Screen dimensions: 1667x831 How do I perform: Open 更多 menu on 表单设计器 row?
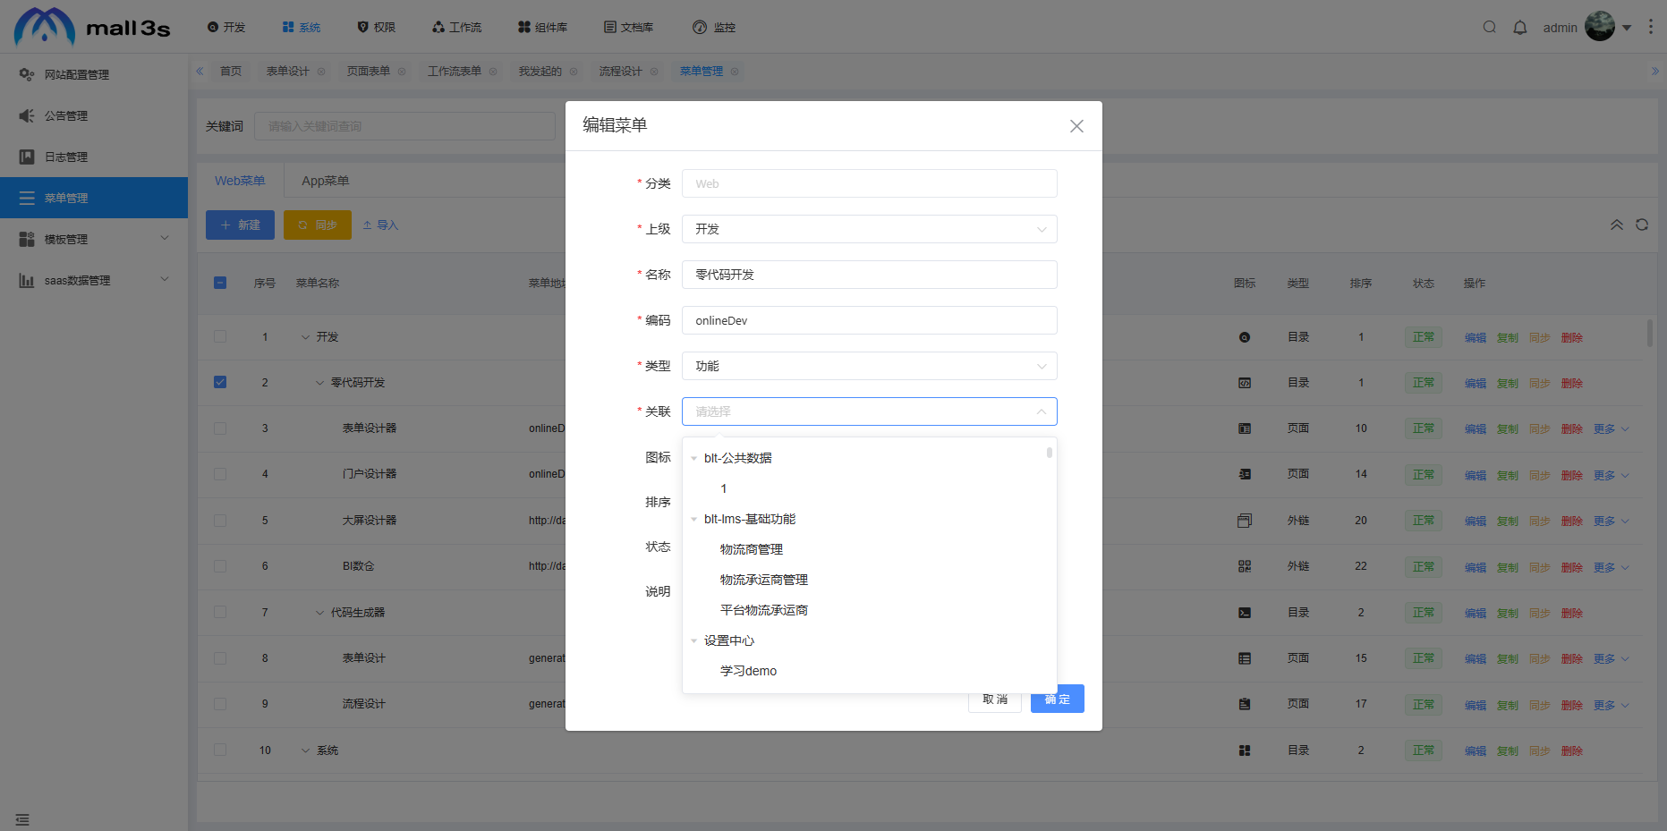click(x=1612, y=429)
